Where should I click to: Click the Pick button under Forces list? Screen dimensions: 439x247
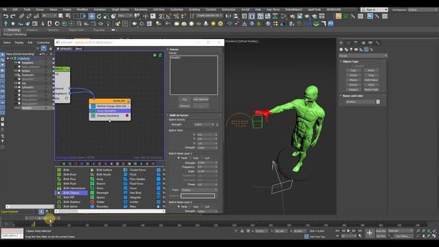click(185, 99)
